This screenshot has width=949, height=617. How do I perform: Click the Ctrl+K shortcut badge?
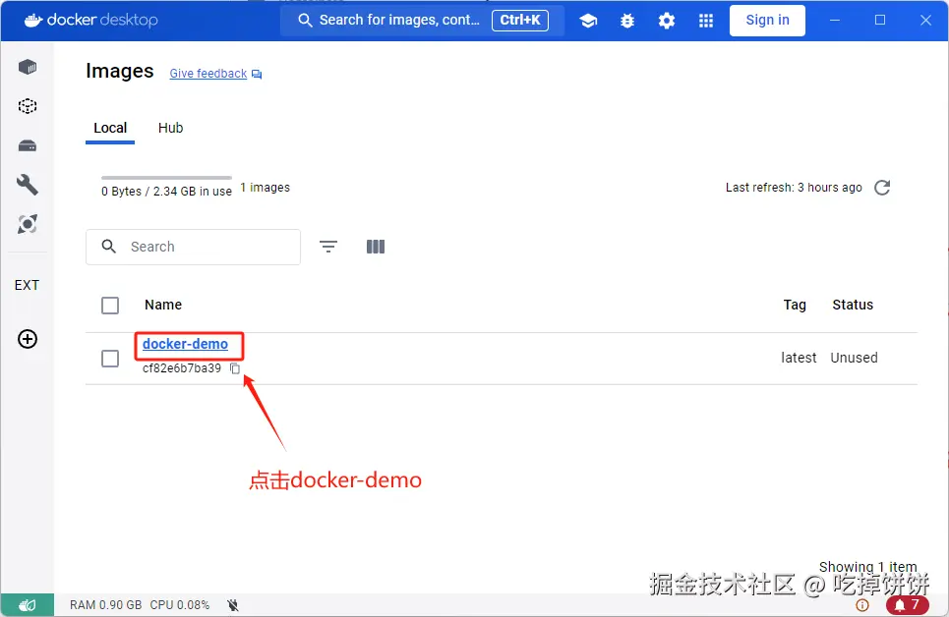tap(520, 20)
